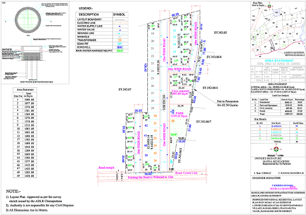Click the TF transformer marker beside the park
The height and width of the screenshot is (215, 306).
[173, 121]
